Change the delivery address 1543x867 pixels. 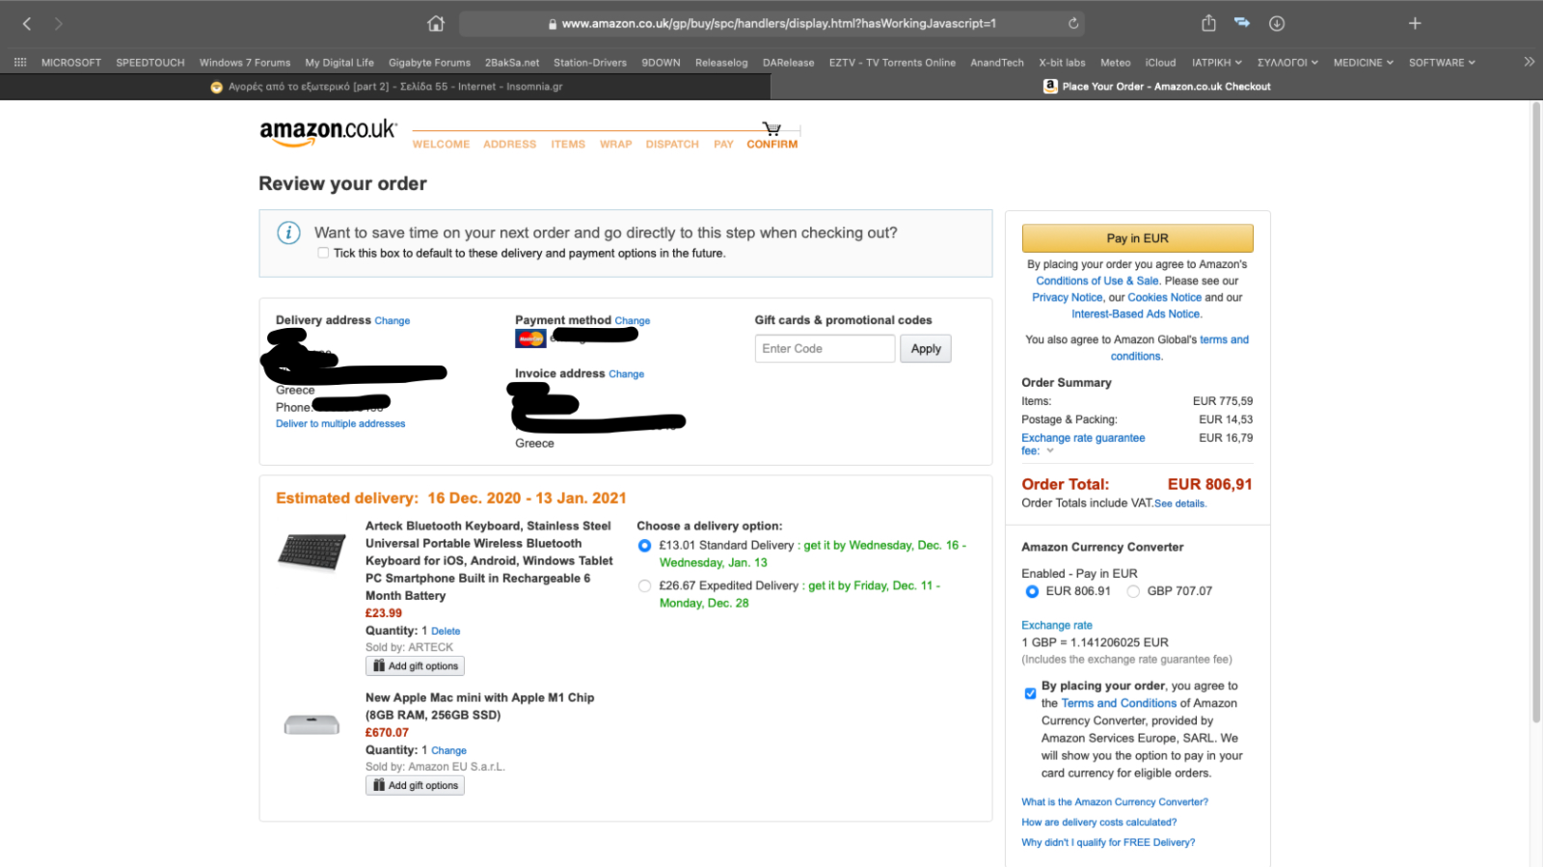click(393, 321)
